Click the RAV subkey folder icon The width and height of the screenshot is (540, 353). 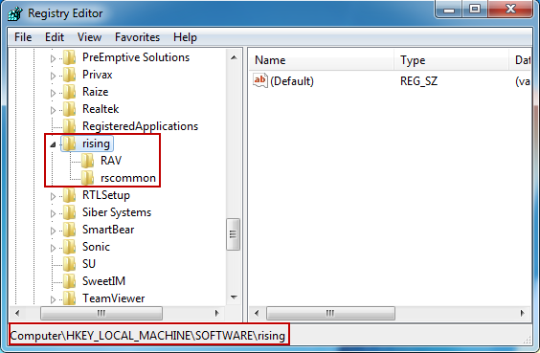tap(87, 161)
